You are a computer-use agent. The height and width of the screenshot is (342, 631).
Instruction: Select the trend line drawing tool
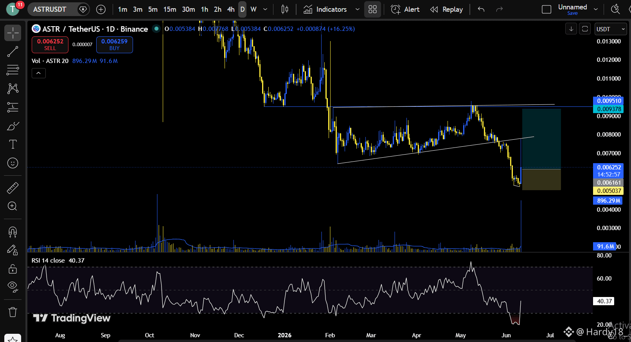click(x=13, y=52)
